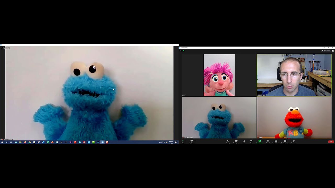Viewport: 335px width, 188px height.
Task: Open the meeting information icon
Action: [180, 51]
